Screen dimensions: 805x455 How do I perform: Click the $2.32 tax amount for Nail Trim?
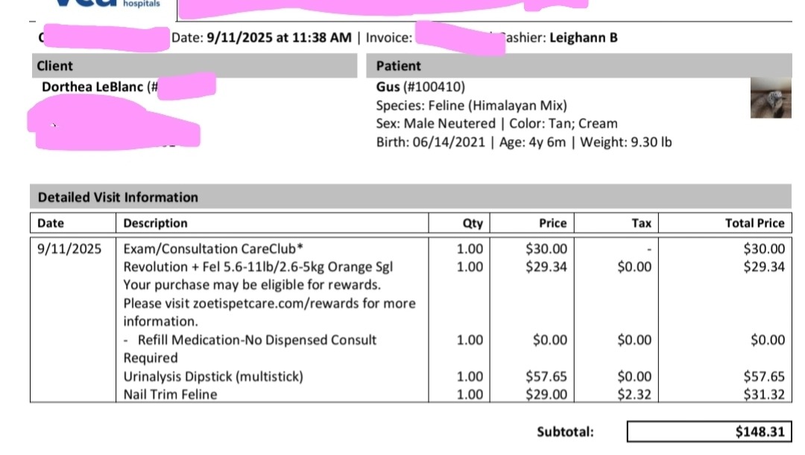(x=634, y=395)
